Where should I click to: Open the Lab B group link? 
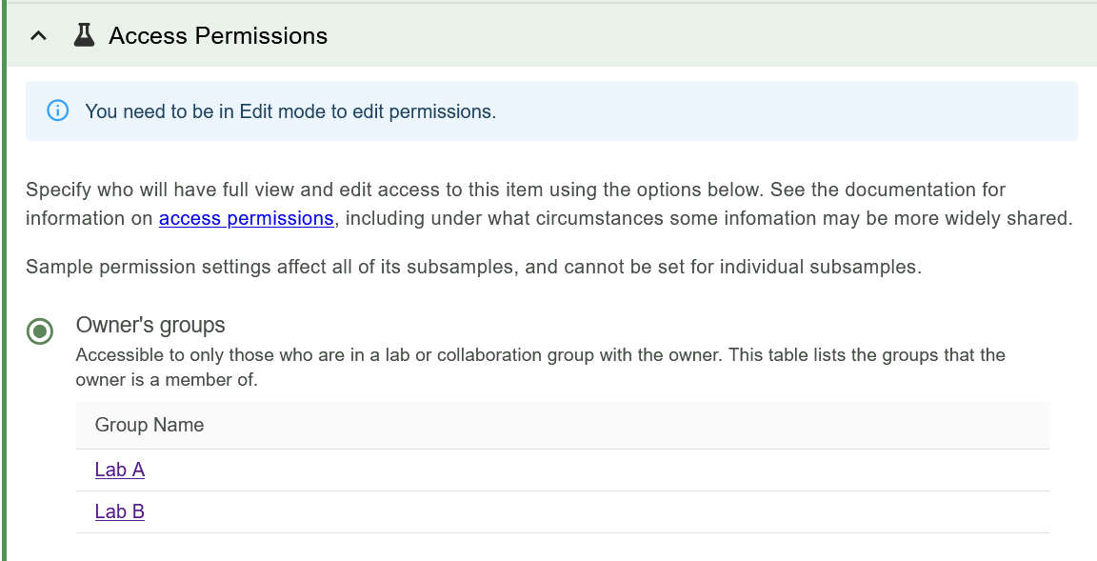(x=120, y=511)
